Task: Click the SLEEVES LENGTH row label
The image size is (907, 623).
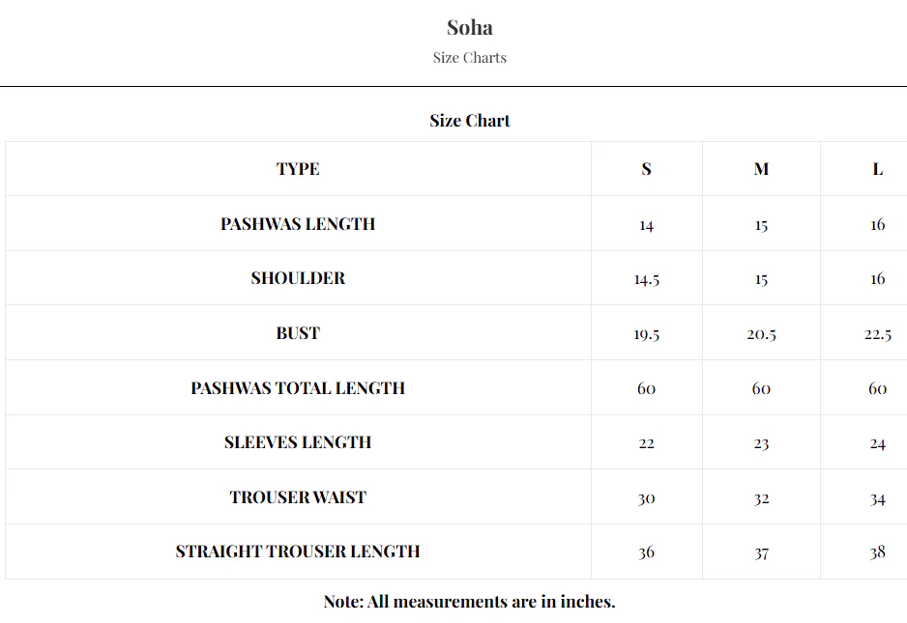Action: [298, 442]
